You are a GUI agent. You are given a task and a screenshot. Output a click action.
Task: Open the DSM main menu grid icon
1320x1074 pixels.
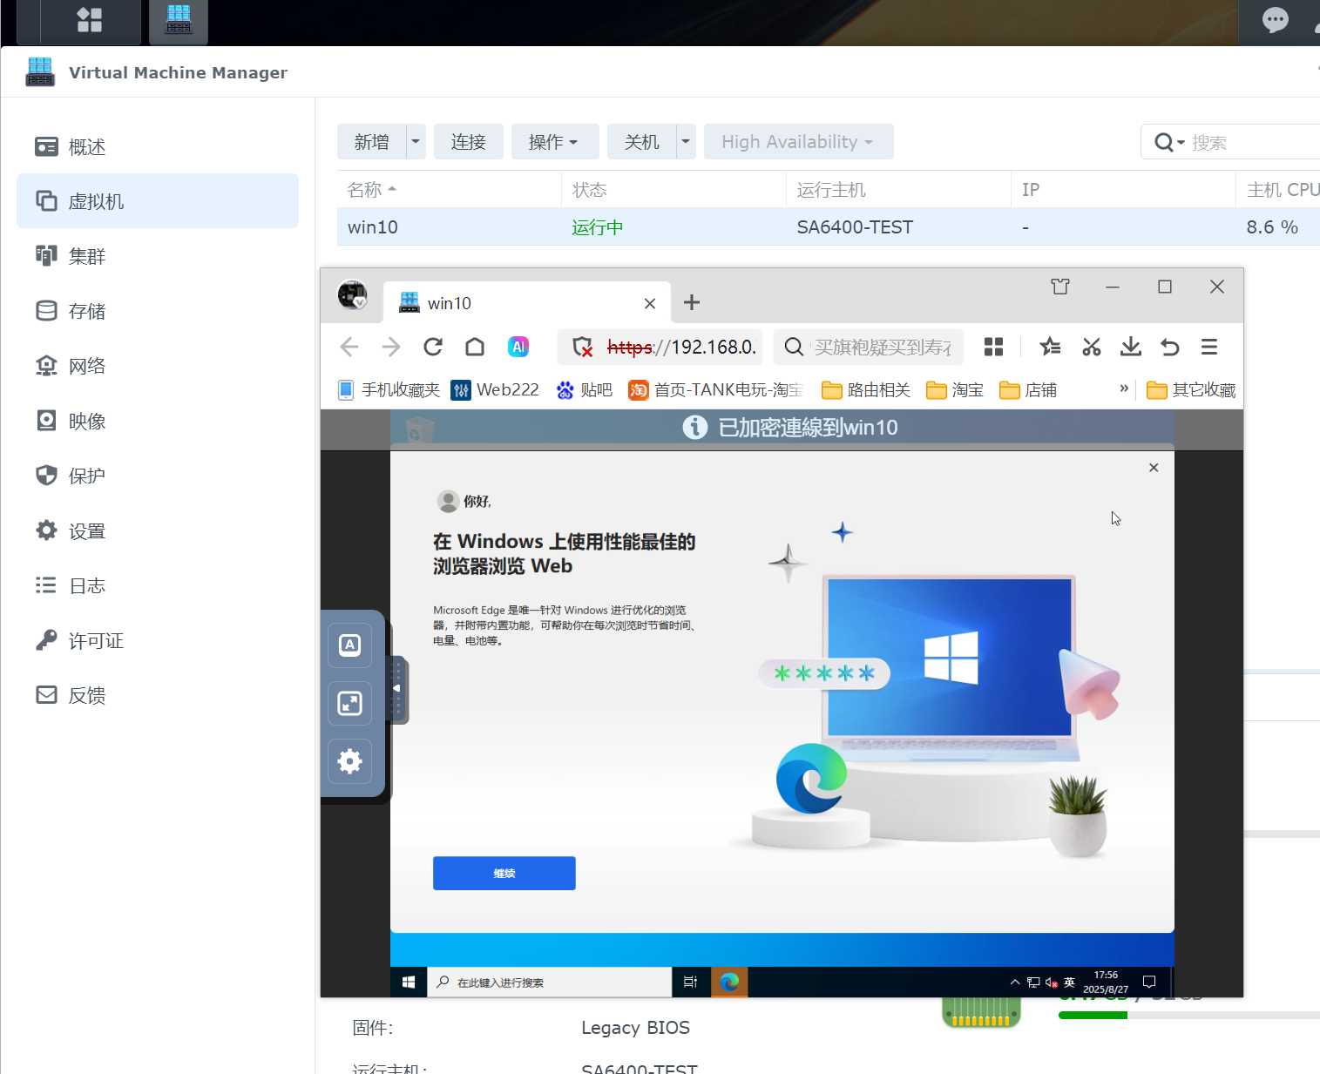coord(90,19)
